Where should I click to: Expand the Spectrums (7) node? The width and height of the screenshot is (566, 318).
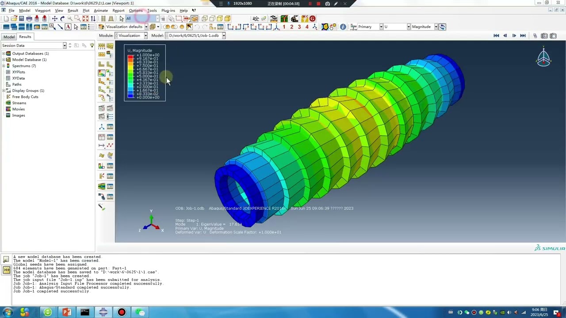4,66
